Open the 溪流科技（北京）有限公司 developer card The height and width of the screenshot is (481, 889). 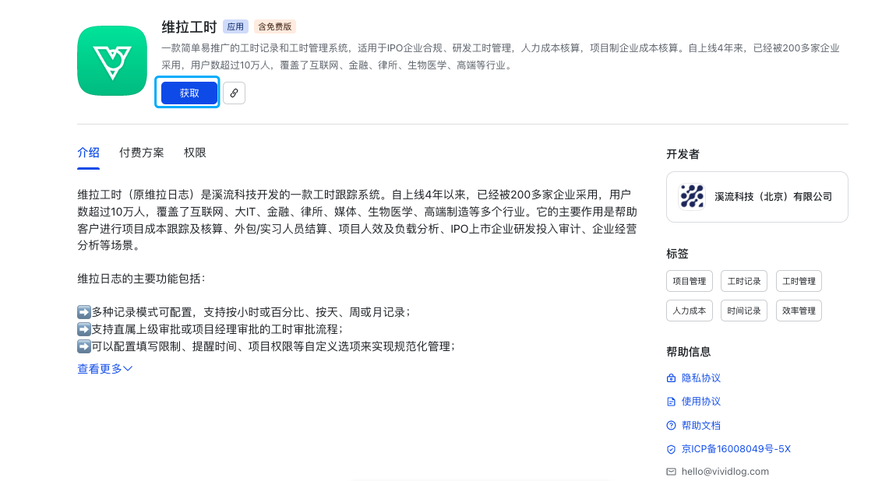pyautogui.click(x=757, y=197)
